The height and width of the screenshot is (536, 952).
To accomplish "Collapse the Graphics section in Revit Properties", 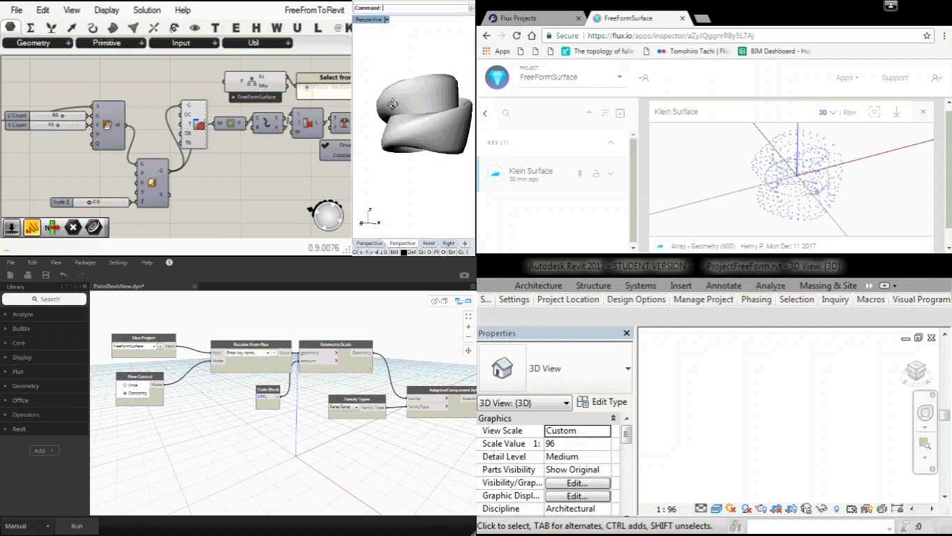I will [613, 418].
